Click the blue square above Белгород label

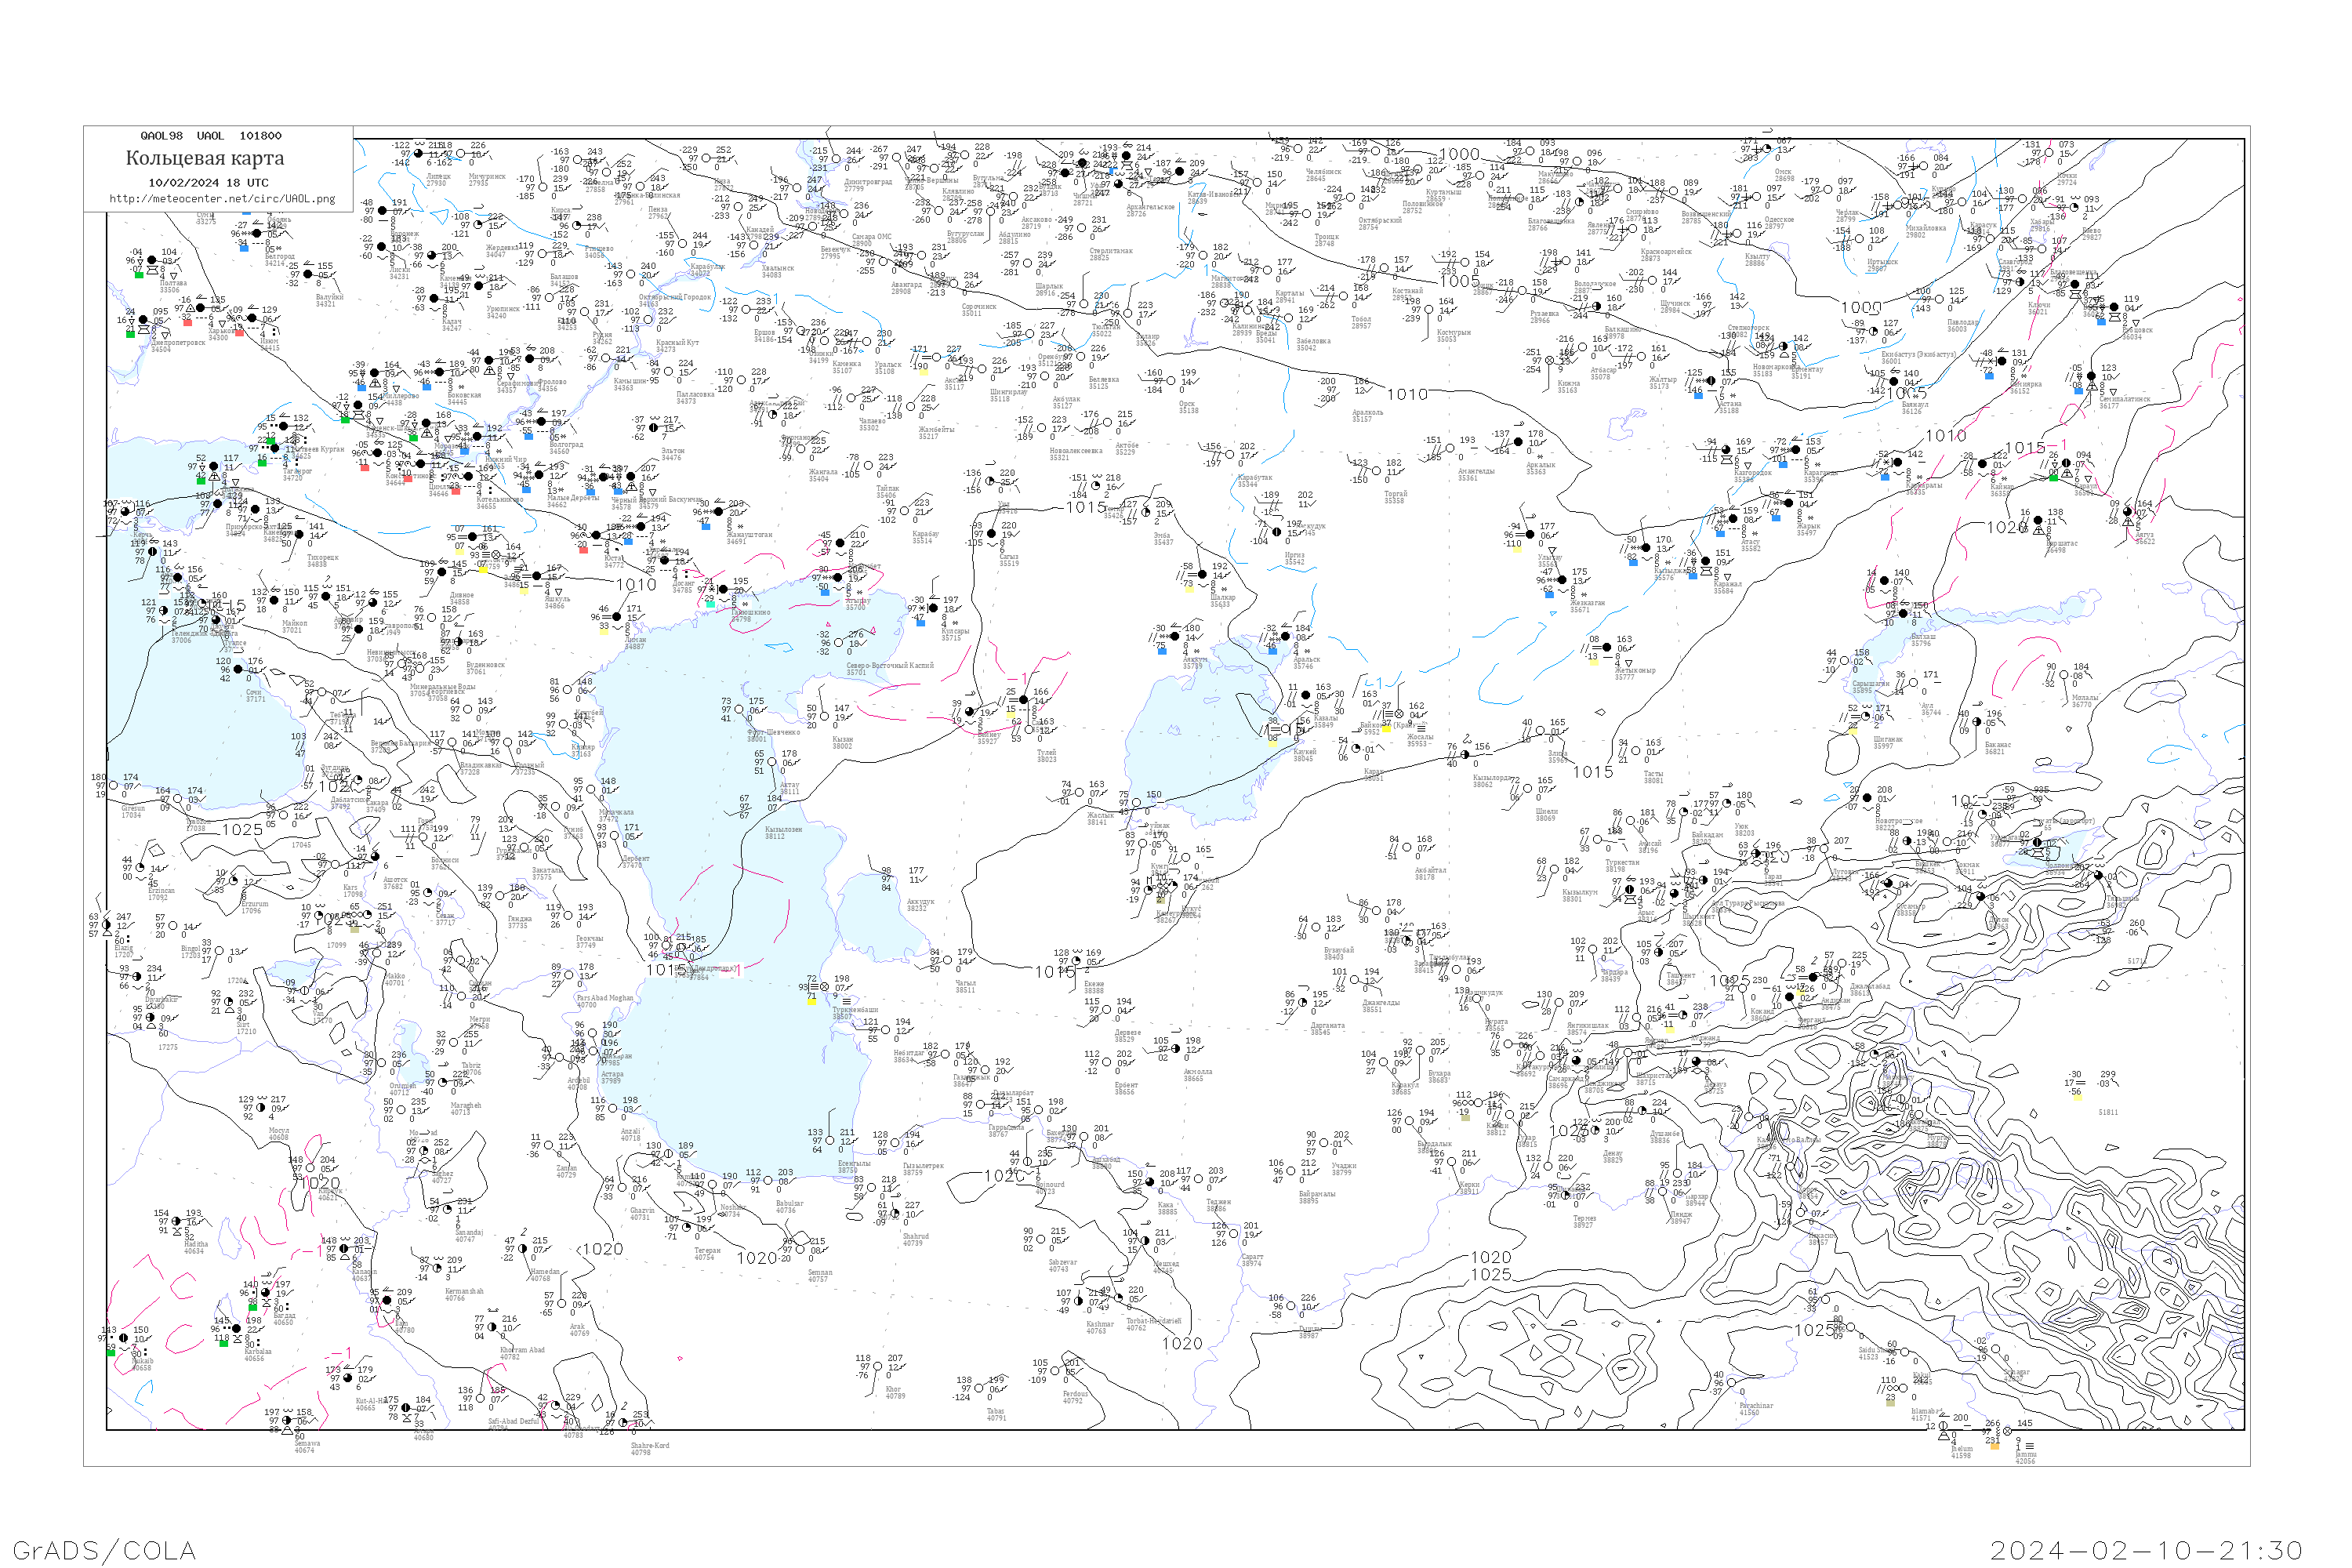(244, 247)
